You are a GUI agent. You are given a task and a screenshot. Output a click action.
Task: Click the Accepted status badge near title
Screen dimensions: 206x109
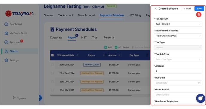tap(111, 6)
